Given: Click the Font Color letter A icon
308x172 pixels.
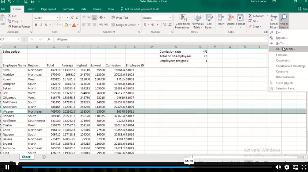Looking at the screenshot, I should pos(74,25).
